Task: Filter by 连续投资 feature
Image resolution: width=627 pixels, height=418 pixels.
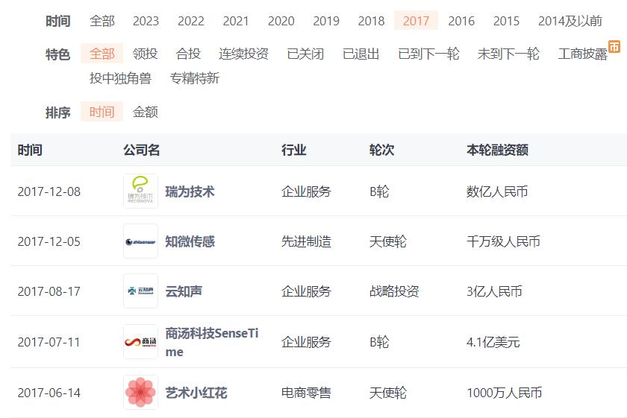Action: [x=243, y=54]
